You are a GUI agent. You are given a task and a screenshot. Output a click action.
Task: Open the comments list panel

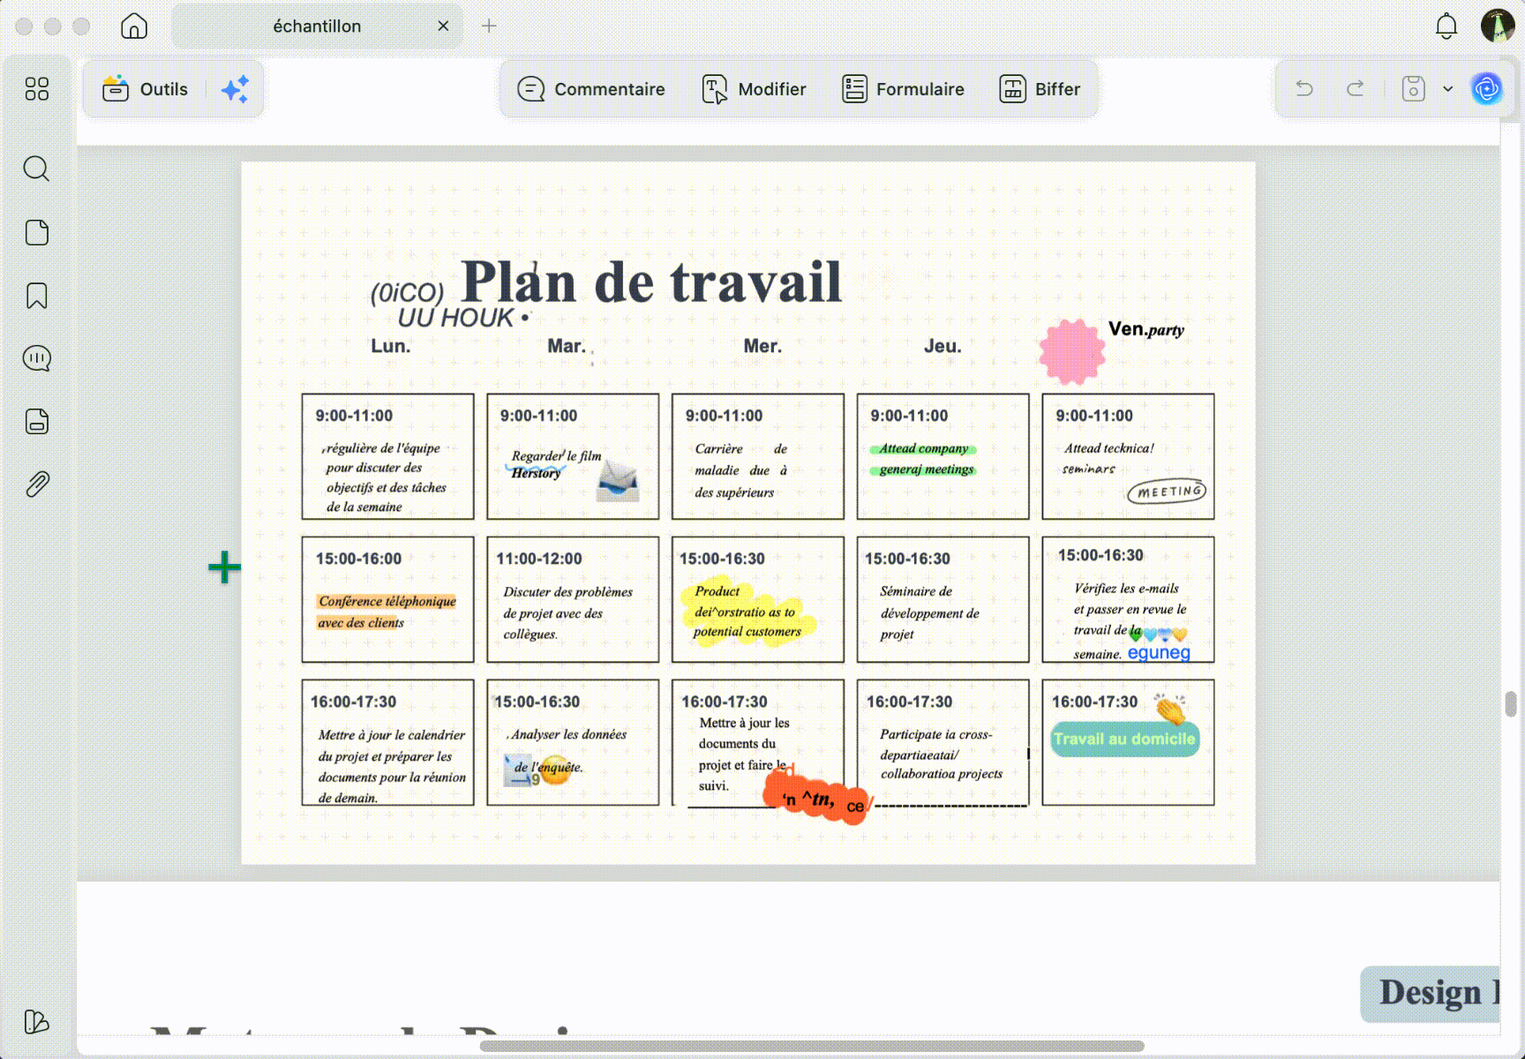tap(37, 358)
